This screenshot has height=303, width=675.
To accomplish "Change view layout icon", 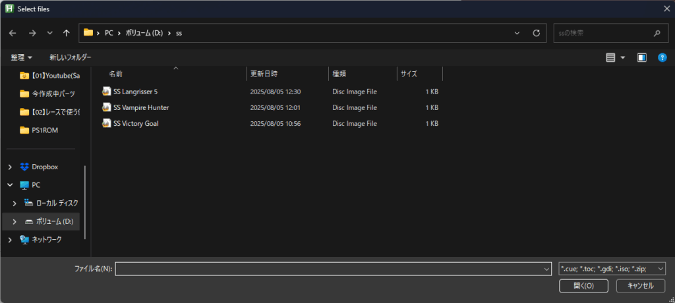I will click(x=610, y=58).
